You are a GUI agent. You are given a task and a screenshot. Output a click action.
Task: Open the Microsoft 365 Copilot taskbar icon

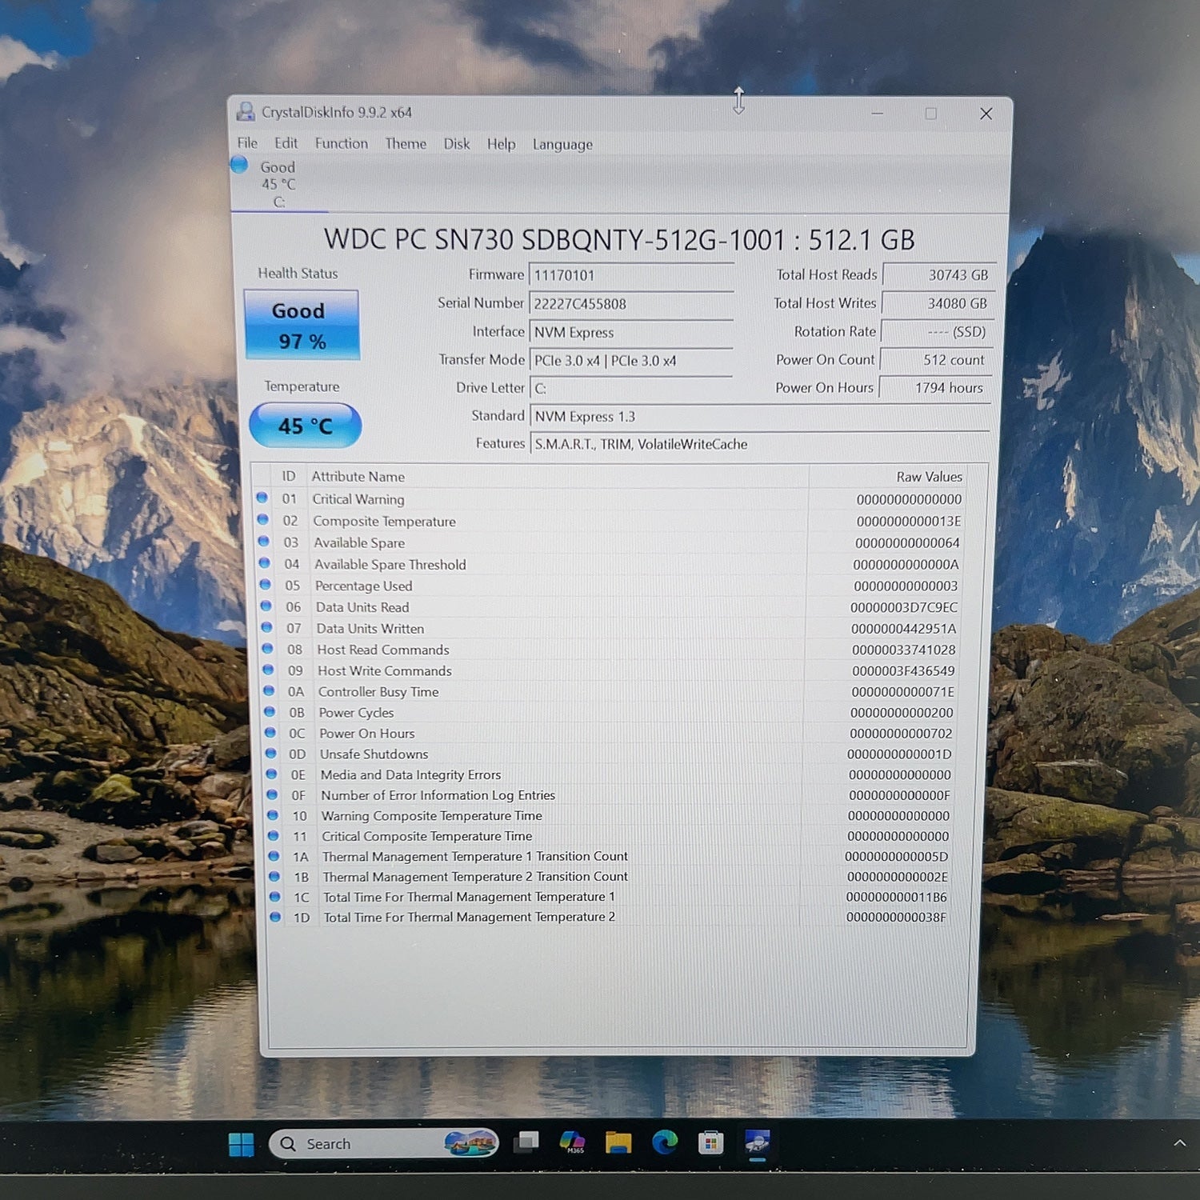tap(573, 1142)
